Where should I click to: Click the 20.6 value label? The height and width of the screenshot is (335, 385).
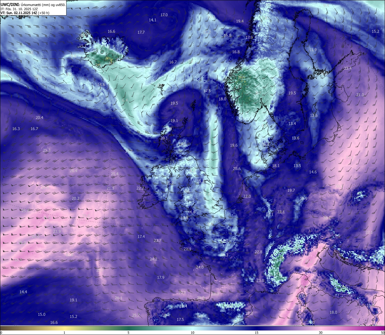[x=237, y=169]
